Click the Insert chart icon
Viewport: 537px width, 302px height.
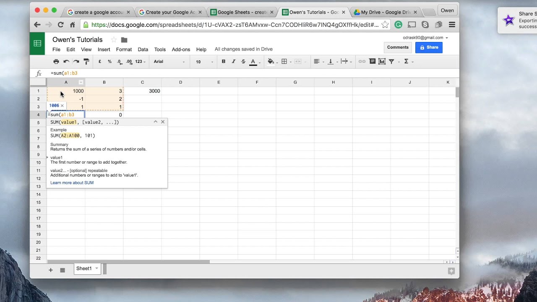382,62
